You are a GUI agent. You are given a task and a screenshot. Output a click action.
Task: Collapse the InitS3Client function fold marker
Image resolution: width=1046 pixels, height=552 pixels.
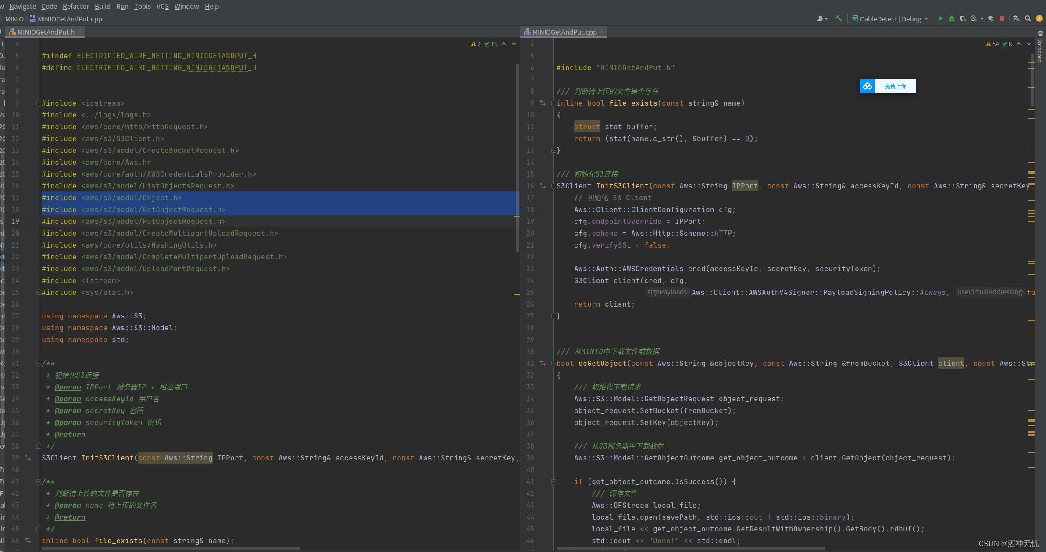(553, 186)
